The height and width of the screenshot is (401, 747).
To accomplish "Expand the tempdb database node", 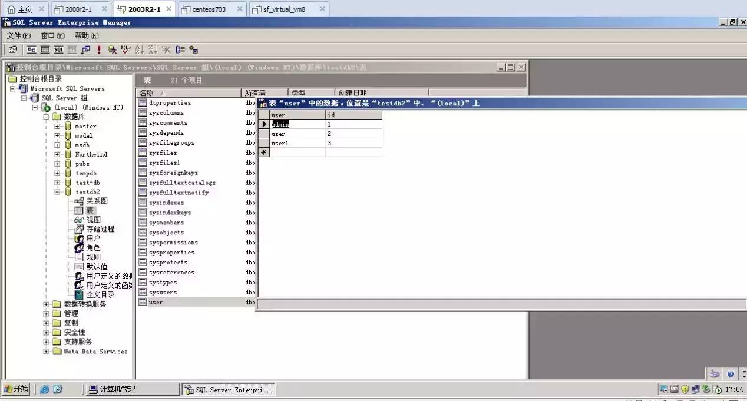I will click(57, 173).
